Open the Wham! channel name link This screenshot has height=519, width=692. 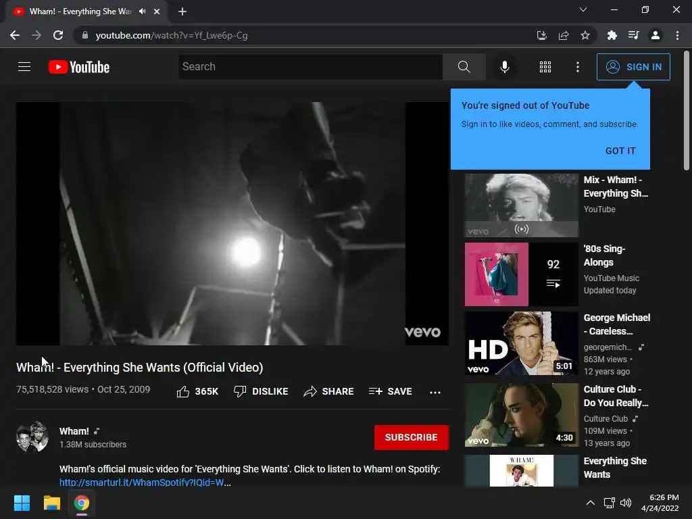click(x=74, y=431)
